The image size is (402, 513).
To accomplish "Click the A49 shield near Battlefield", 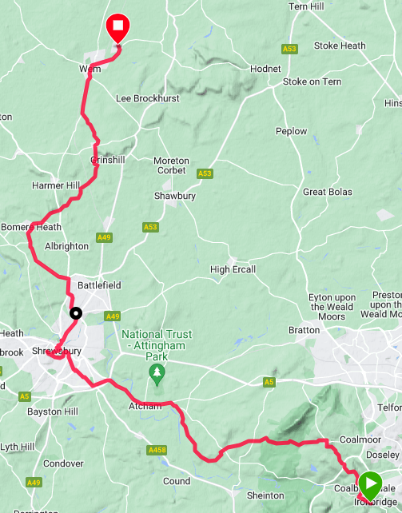I will pos(113,316).
